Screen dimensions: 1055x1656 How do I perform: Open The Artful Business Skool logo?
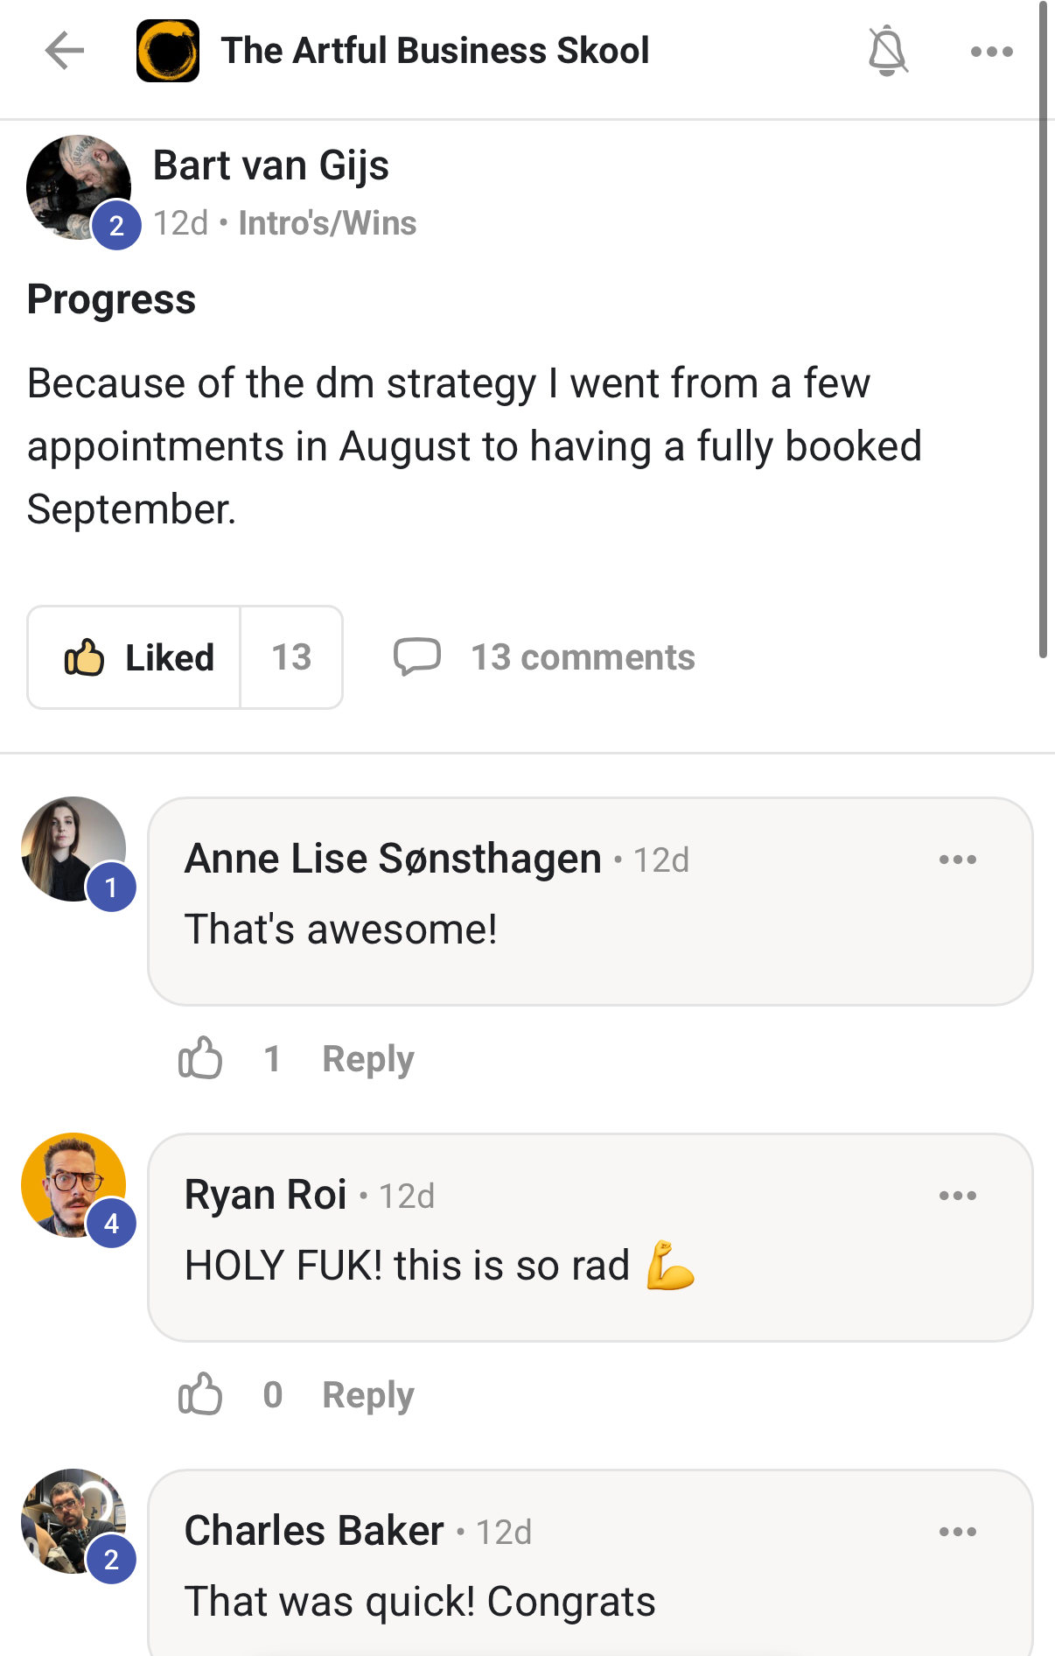point(168,51)
